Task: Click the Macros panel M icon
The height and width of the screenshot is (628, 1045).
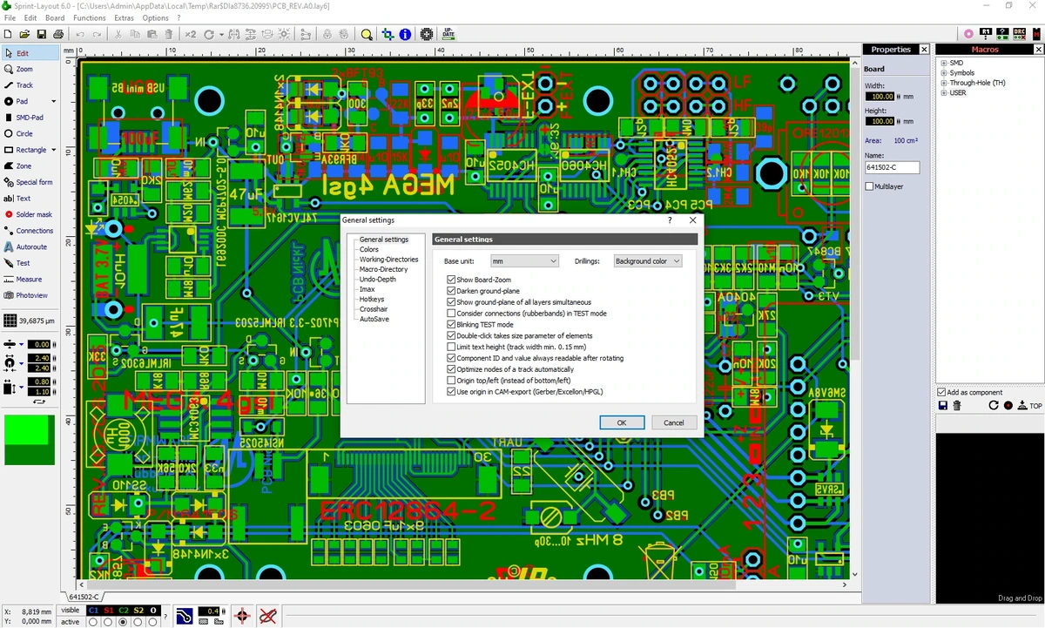Action: tap(1036, 33)
